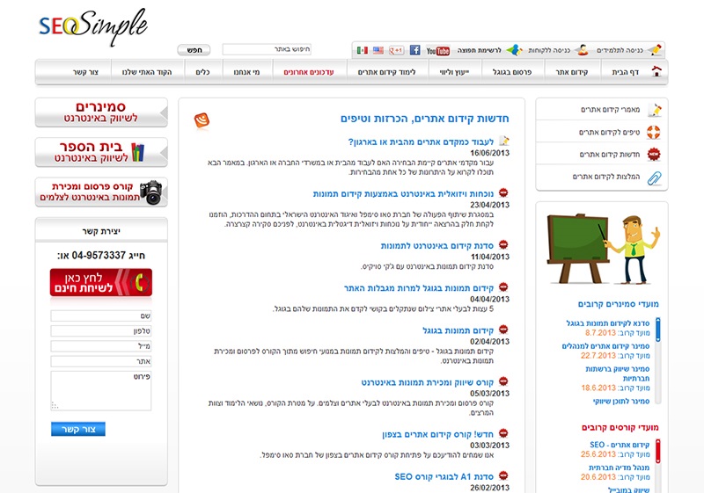This screenshot has width=704, height=493.
Task: Click the blue seminars list scrollbar
Action: tap(658, 334)
